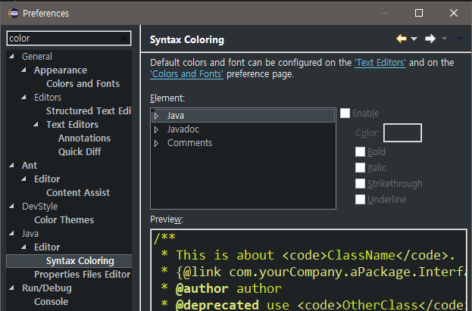Viewport: 472px width, 311px height.
Task: Check the Bold option
Action: [x=361, y=151]
